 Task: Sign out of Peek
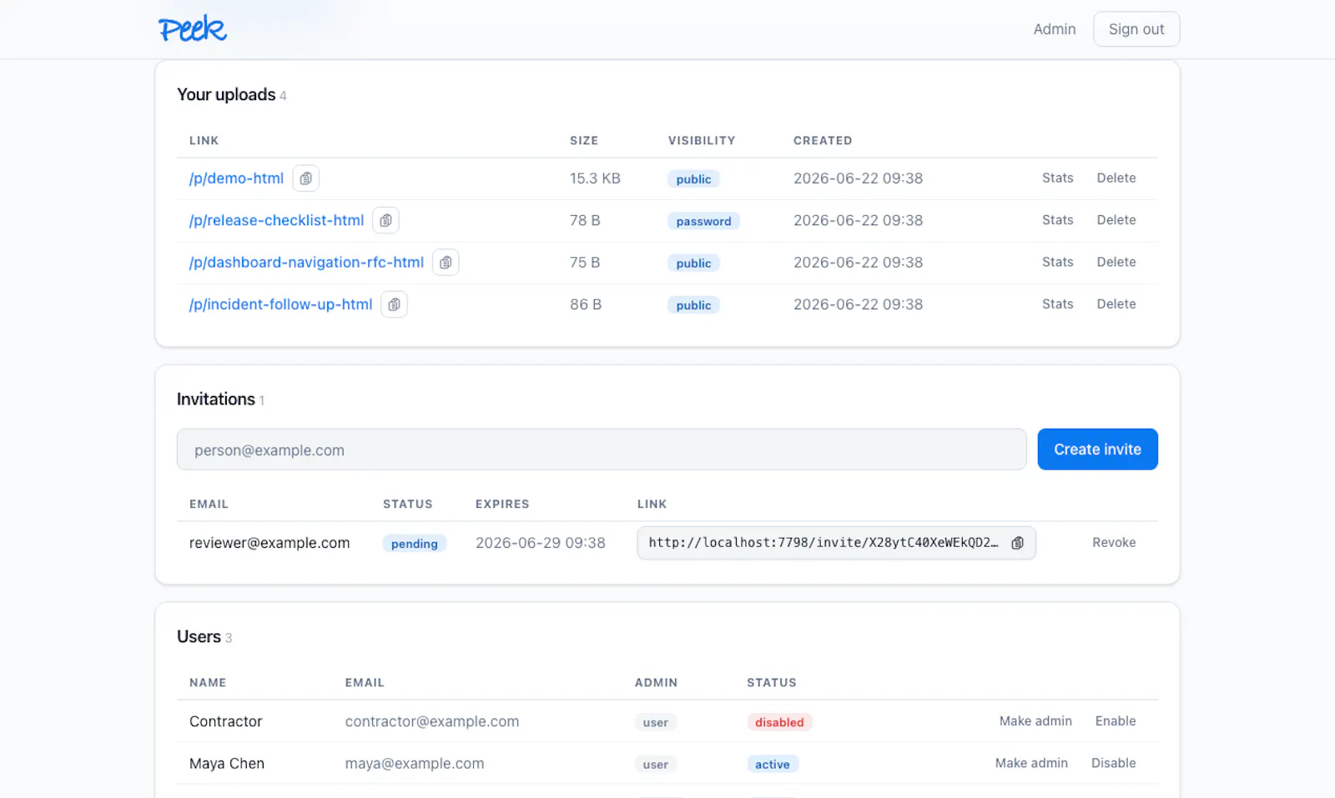pyautogui.click(x=1136, y=29)
